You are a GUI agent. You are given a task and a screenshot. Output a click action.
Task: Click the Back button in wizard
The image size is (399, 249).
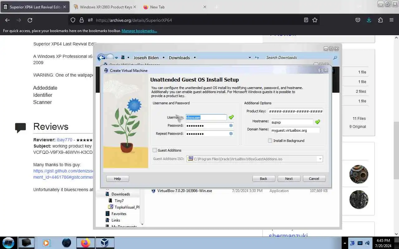263,179
